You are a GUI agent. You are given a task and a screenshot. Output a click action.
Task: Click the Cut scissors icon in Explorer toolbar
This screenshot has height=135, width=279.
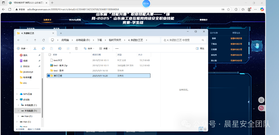coord(35,48)
